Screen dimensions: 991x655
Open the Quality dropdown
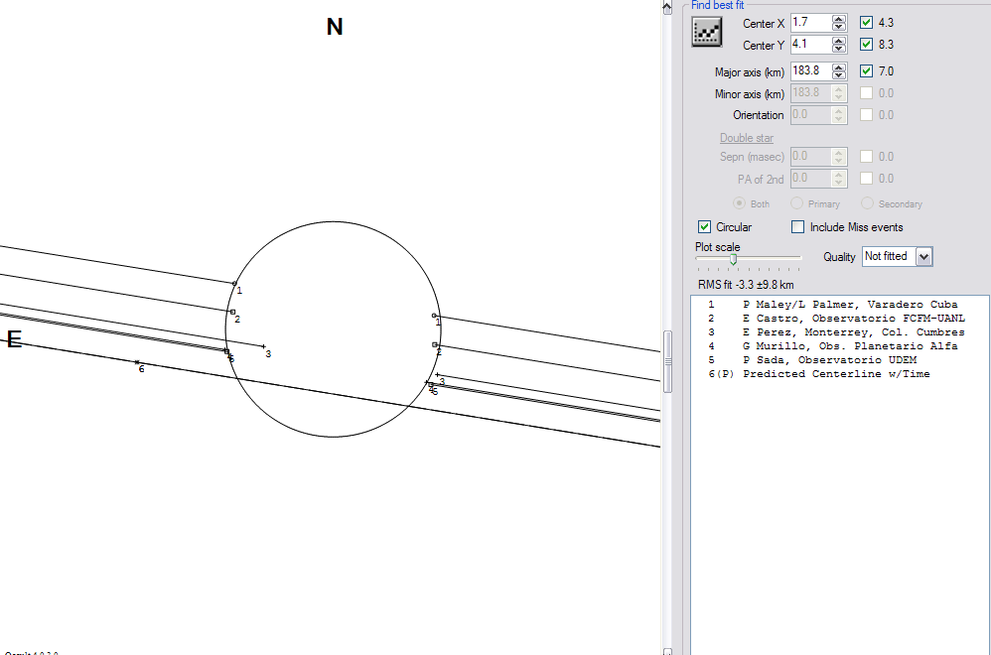click(x=923, y=256)
